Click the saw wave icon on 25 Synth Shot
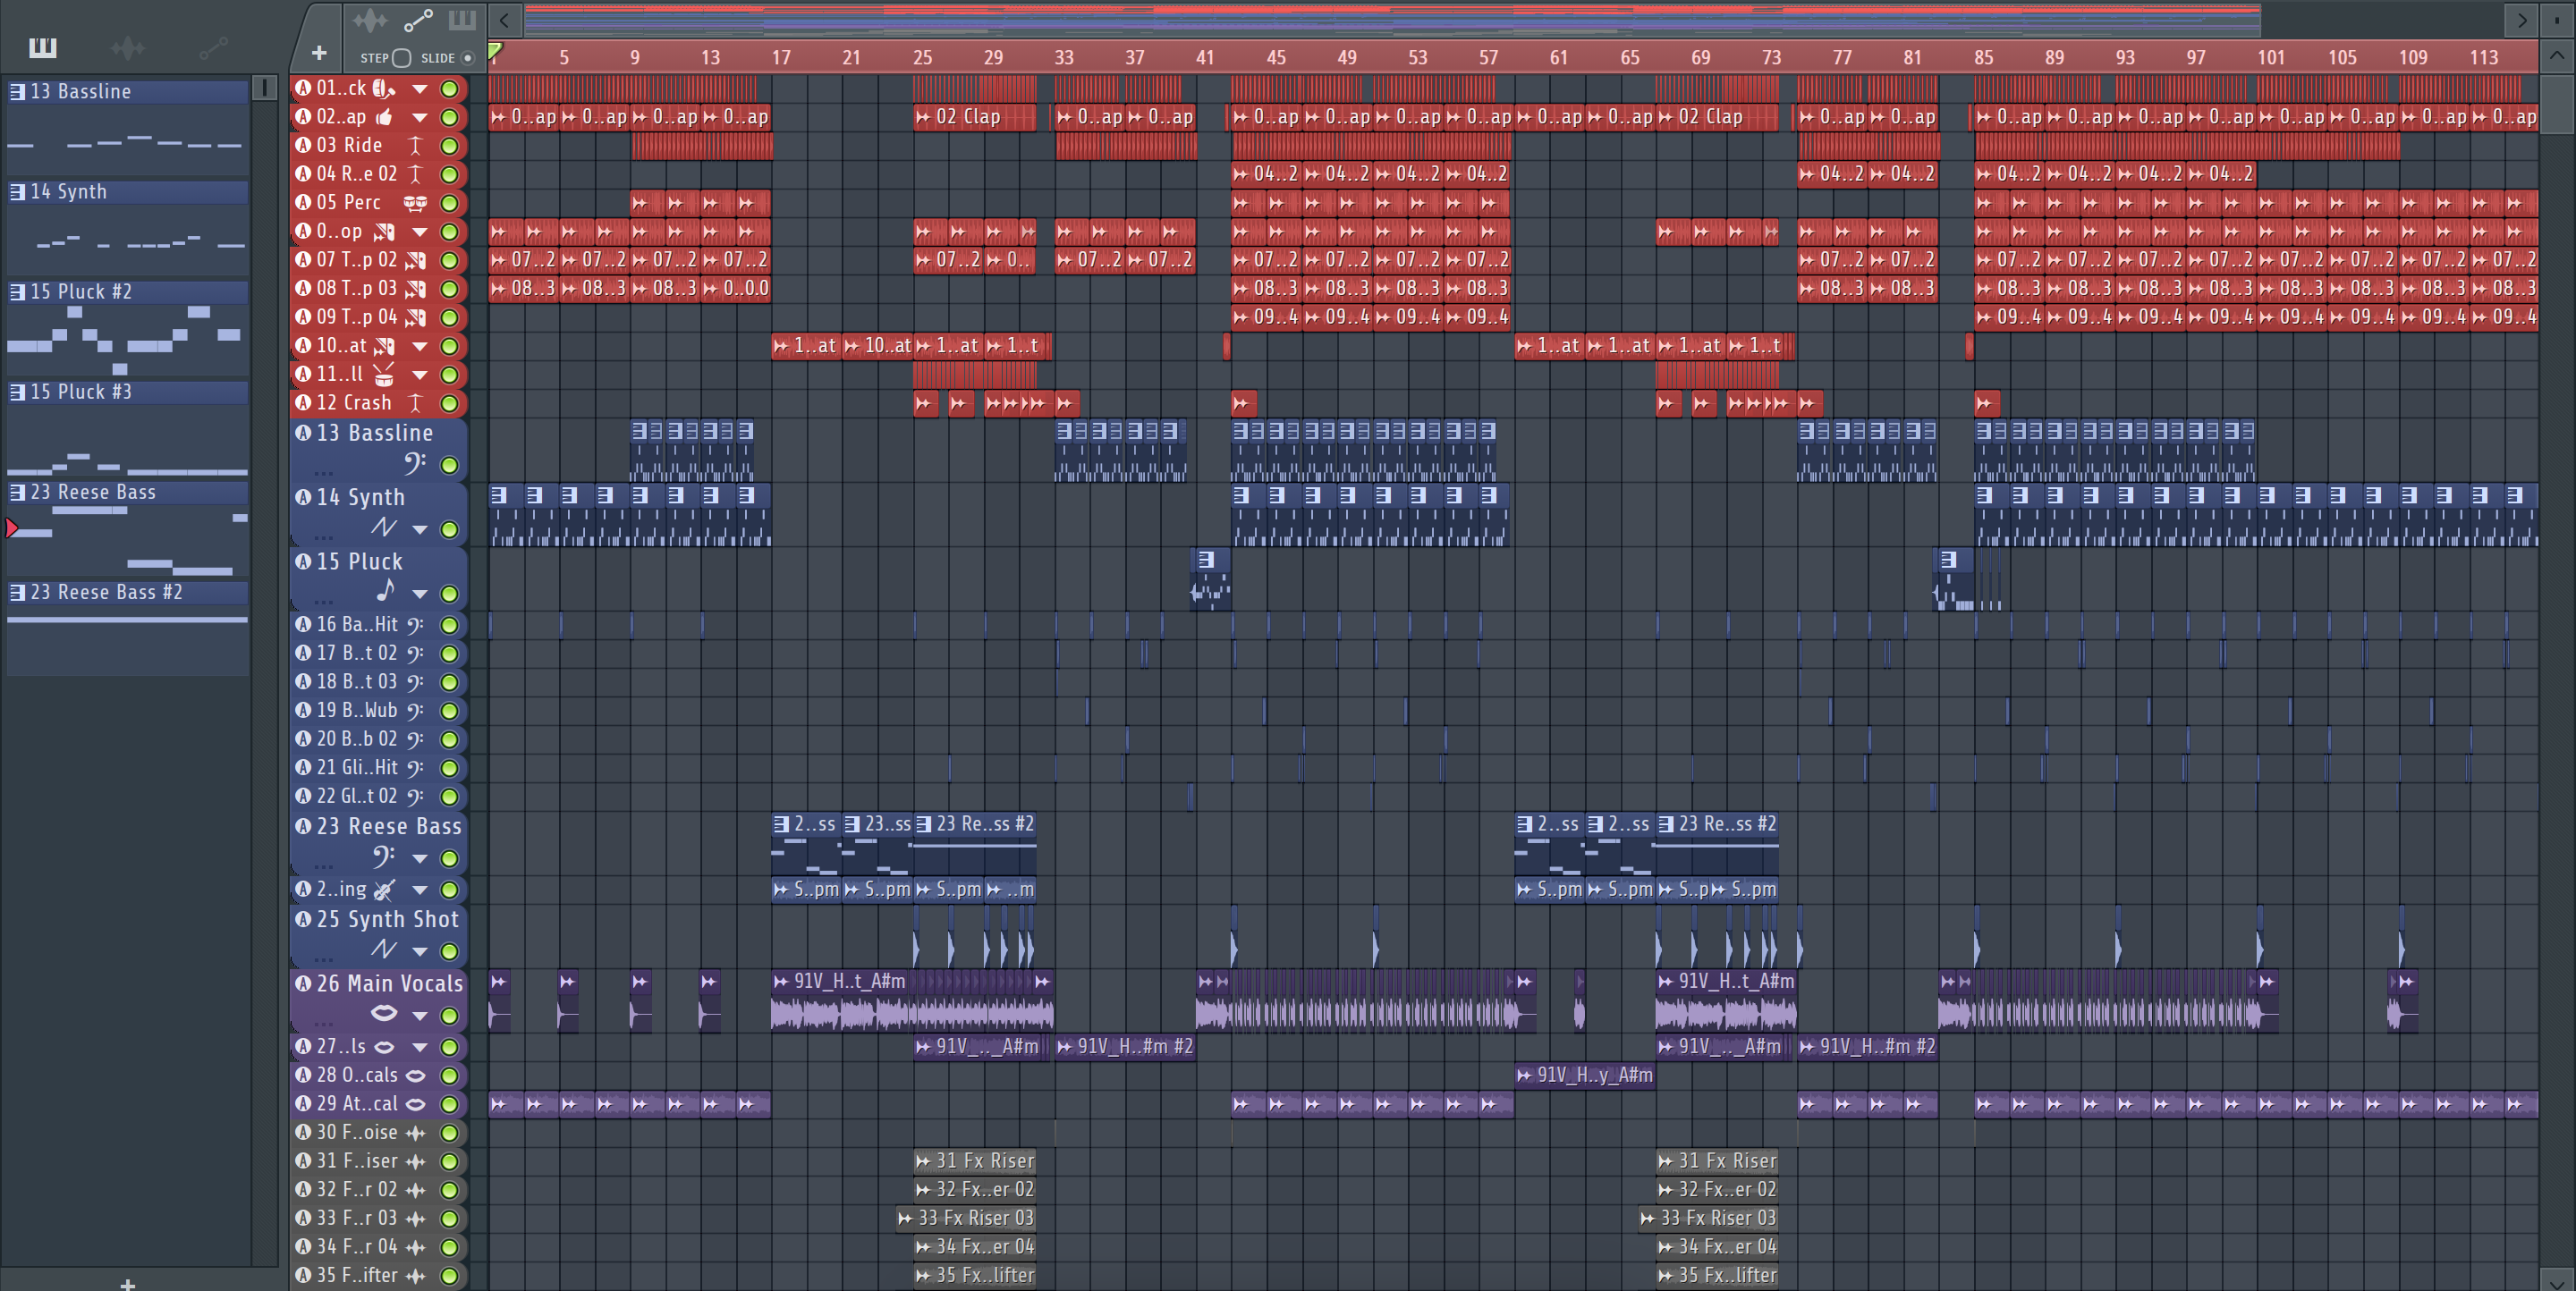 (384, 949)
